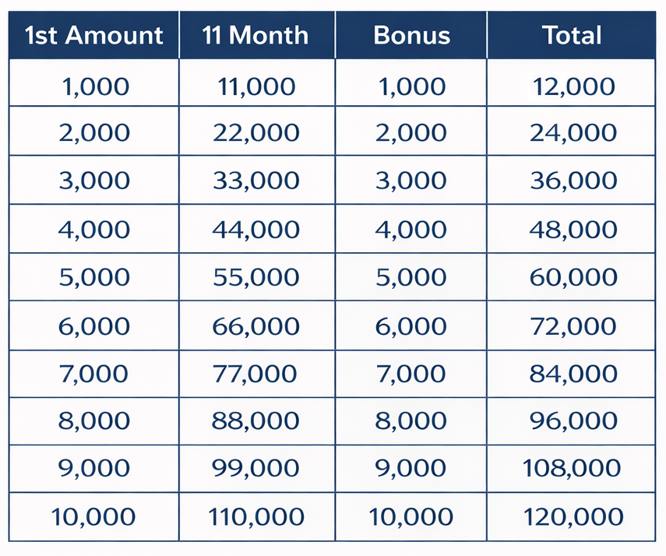Click the 55,000 cell
Image resolution: width=666 pixels, height=556 pixels.
coord(256,277)
